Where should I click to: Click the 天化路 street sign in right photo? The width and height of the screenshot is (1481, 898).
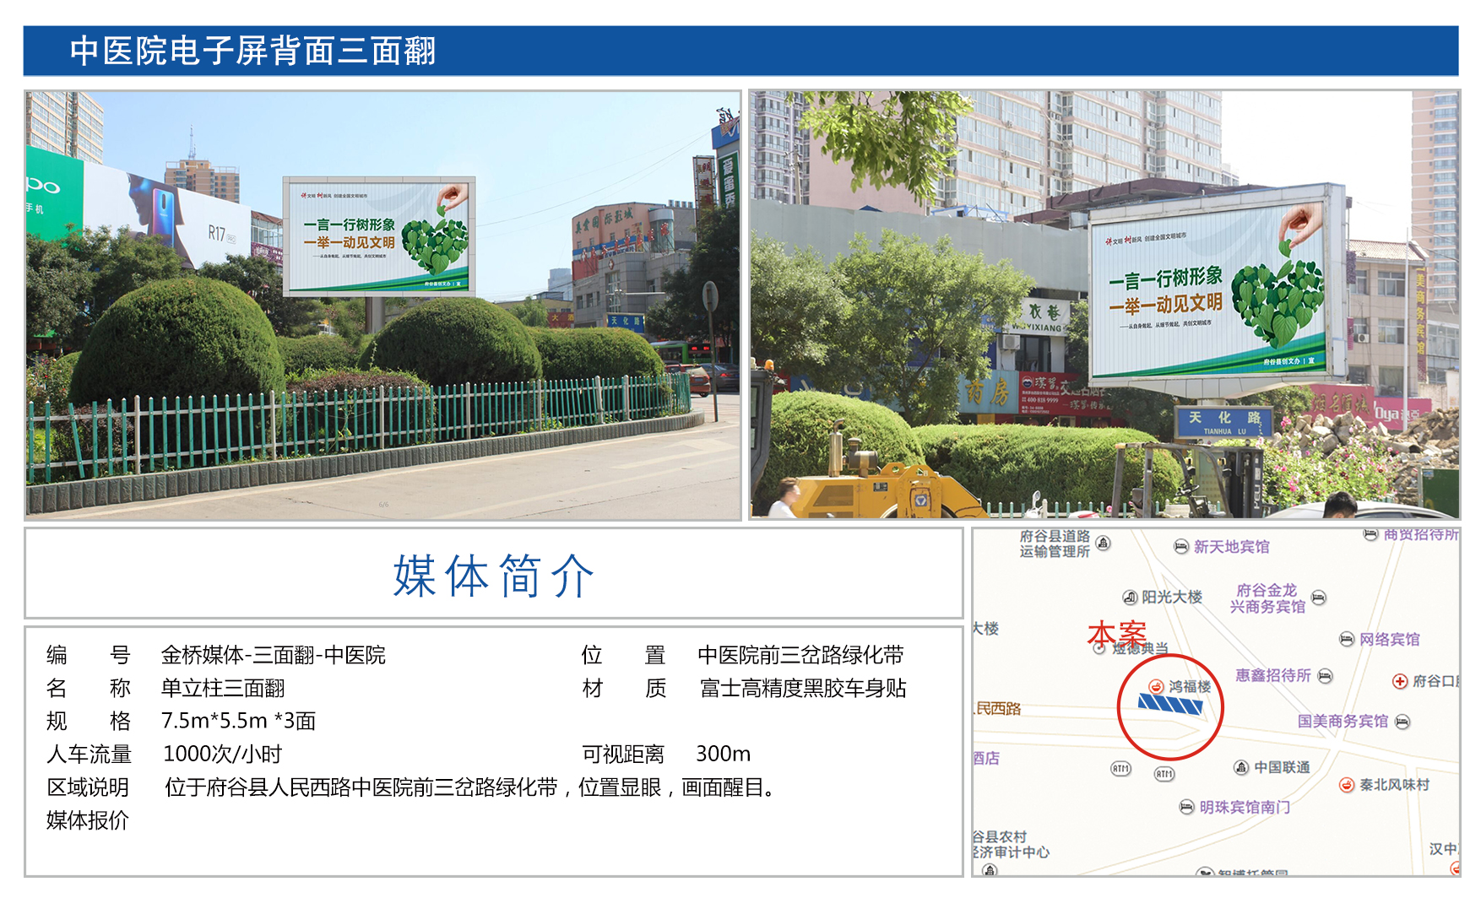[x=1223, y=422]
